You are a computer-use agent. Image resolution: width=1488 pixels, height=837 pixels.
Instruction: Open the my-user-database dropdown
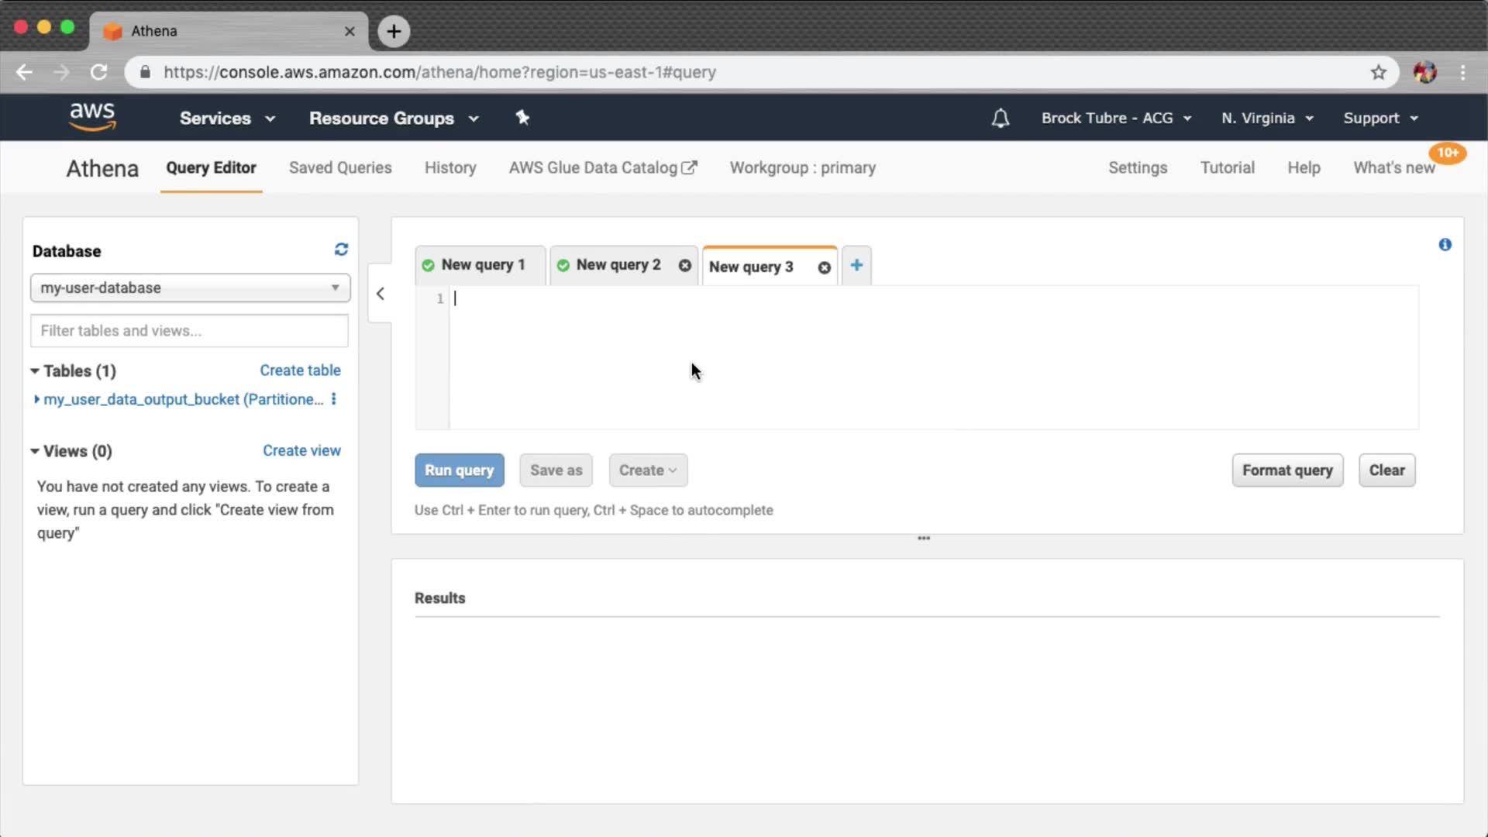pyautogui.click(x=190, y=288)
